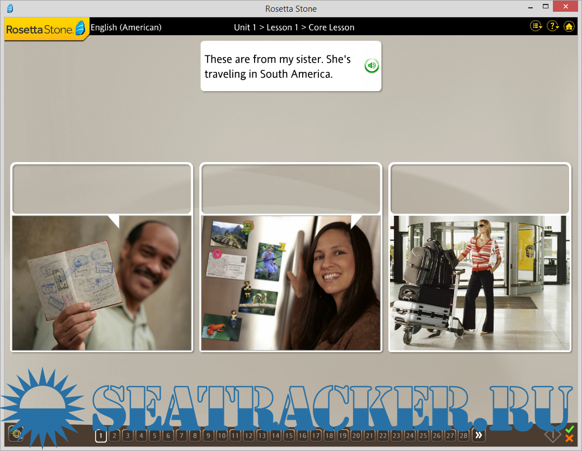
Task: Click the "Unit 1 > Lesson 1 > Core Lesson" breadcrumb
Action: 294,27
